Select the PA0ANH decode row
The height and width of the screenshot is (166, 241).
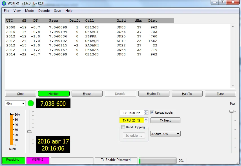82,45
